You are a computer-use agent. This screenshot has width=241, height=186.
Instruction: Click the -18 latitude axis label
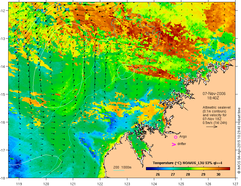point(3,178)
